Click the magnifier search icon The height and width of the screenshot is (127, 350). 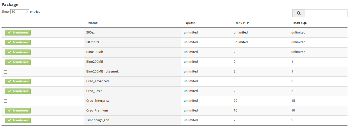(x=299, y=13)
